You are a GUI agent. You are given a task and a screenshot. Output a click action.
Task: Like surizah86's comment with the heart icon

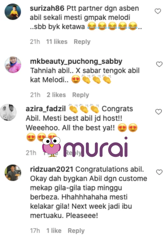point(158,11)
